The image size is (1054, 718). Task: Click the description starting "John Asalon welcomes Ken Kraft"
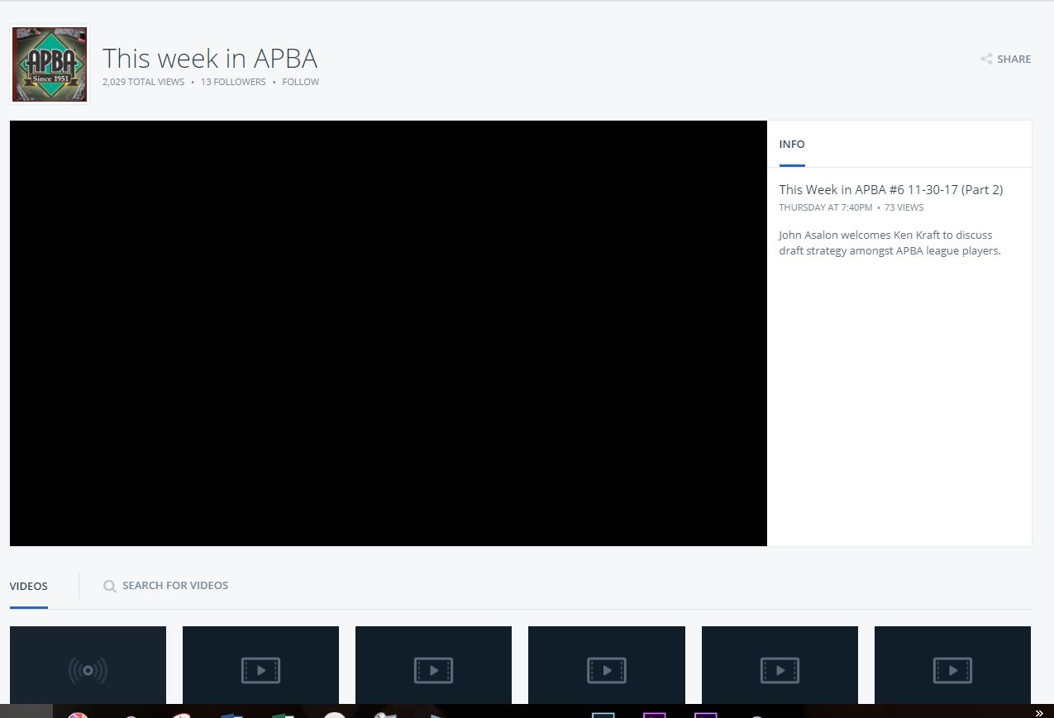pyautogui.click(x=890, y=243)
